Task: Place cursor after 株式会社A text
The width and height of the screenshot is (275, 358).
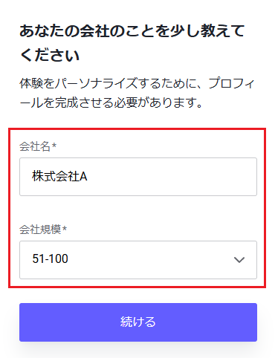Action: (x=88, y=177)
